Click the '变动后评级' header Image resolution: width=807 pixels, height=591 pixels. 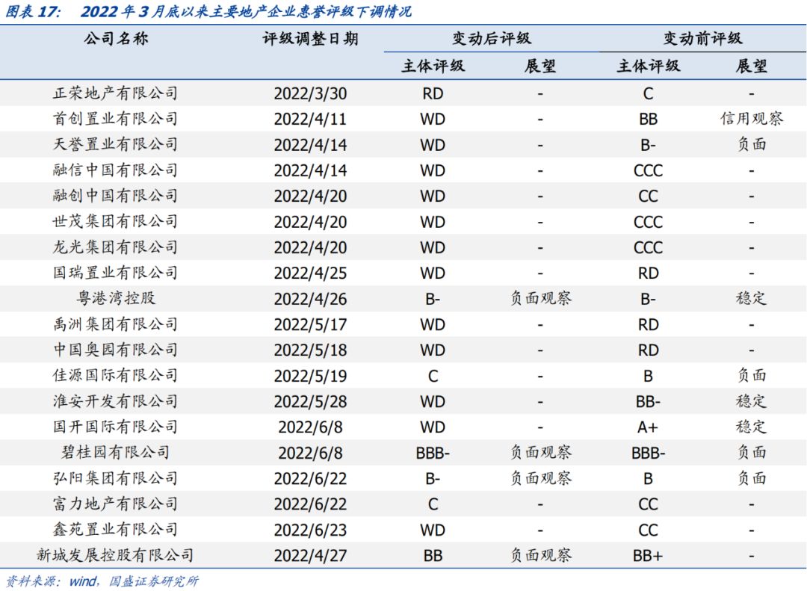(492, 39)
